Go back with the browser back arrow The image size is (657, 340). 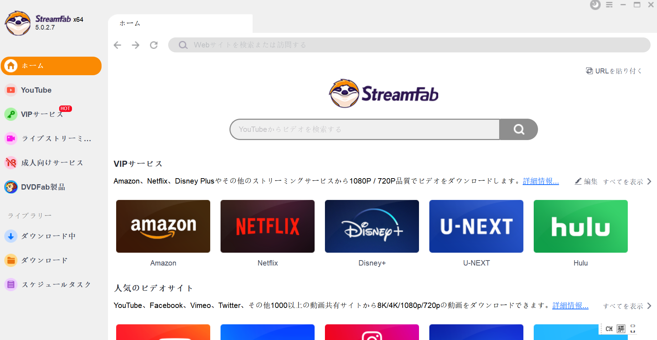118,45
